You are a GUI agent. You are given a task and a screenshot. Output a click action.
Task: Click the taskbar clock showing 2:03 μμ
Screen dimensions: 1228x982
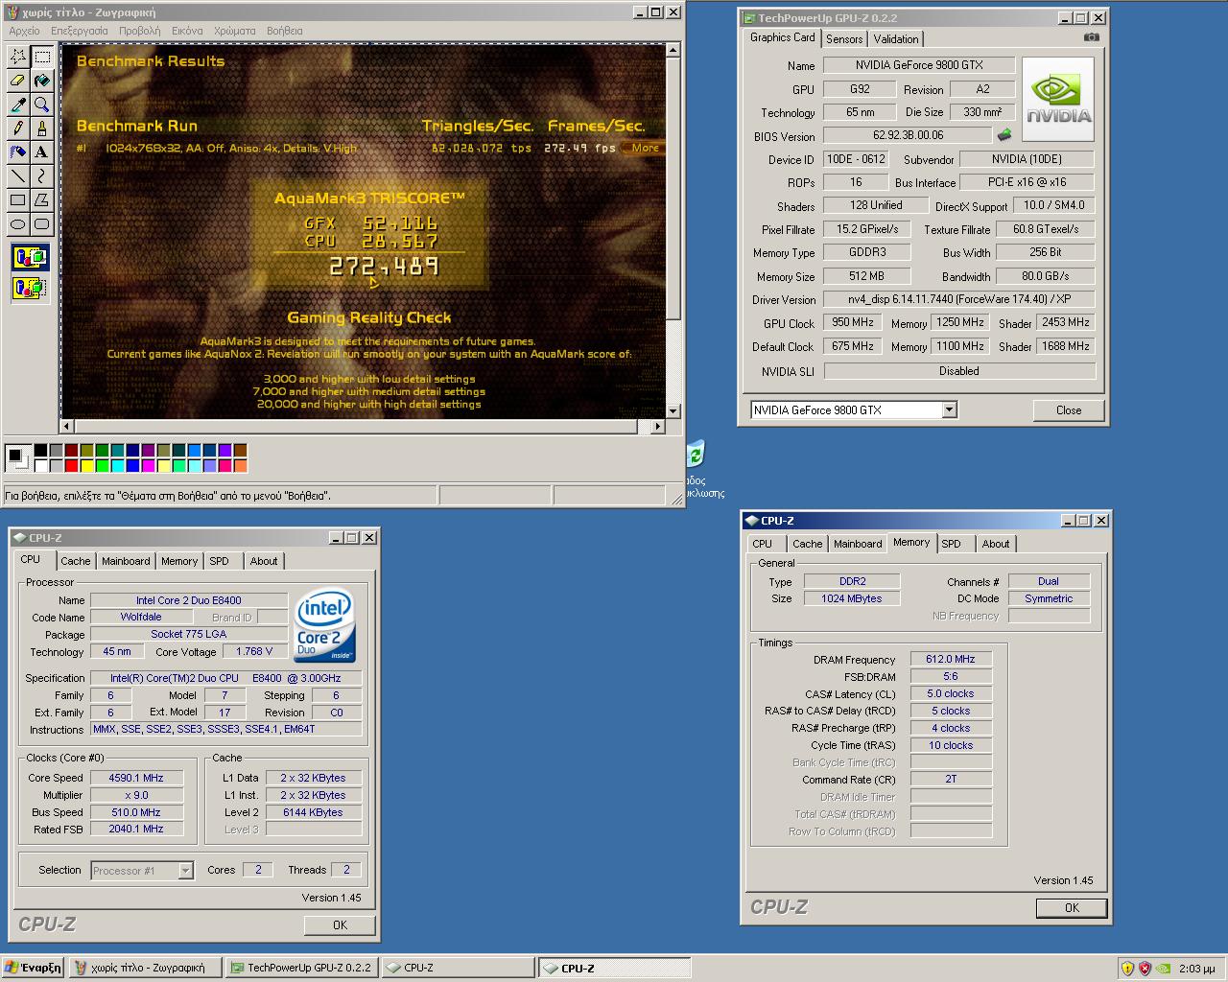click(1196, 969)
